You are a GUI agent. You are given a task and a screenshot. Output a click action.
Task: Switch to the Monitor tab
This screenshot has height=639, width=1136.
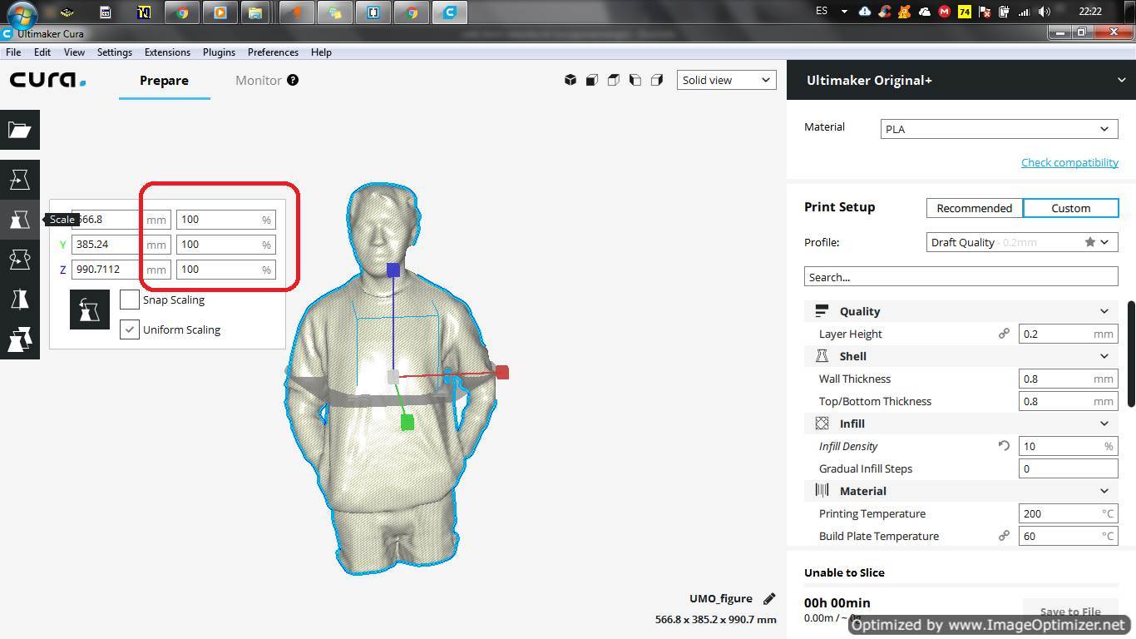tap(259, 80)
